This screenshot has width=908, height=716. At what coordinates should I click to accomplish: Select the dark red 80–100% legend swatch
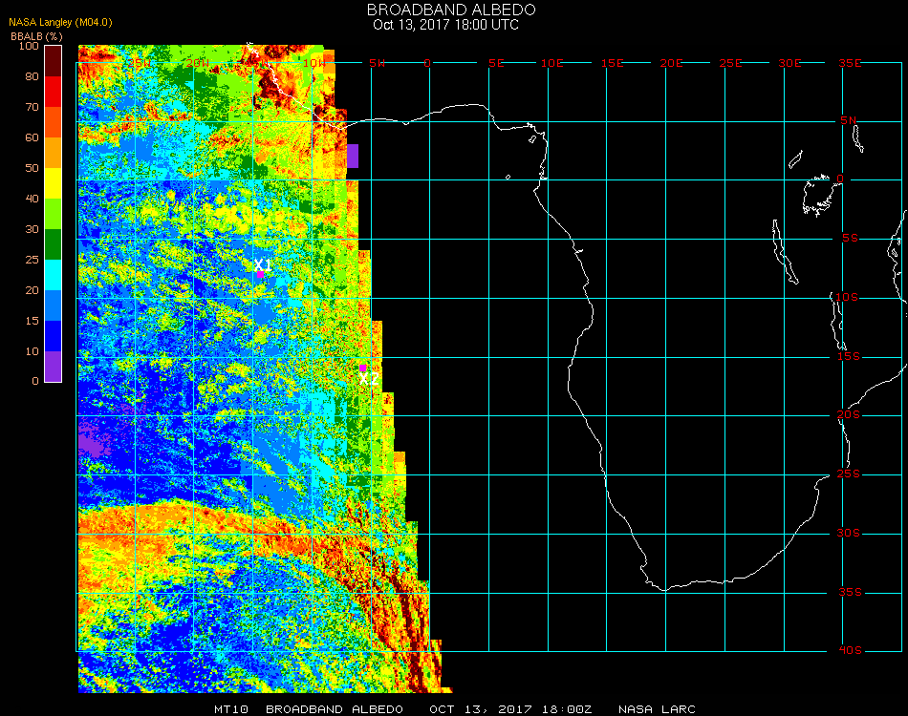pyautogui.click(x=54, y=61)
